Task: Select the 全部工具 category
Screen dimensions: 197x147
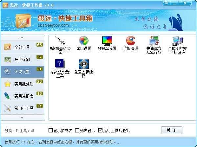Action: (x=23, y=47)
